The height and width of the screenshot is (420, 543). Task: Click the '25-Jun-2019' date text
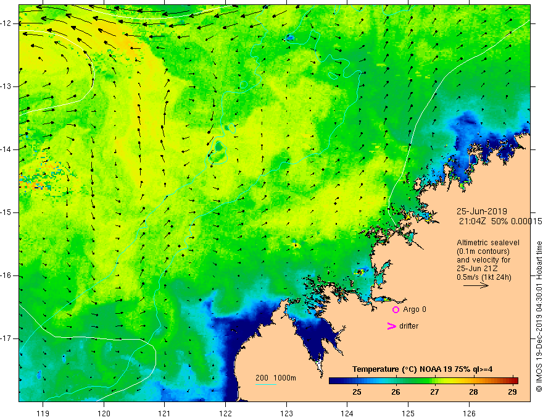[x=482, y=211]
